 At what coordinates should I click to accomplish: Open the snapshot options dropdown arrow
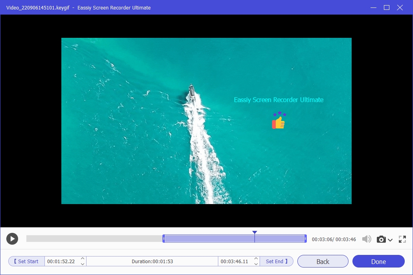click(390, 240)
